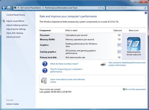The height and width of the screenshot is (110, 149).
Task: Select All Control Panel Items breadcrumb
Action: tap(31, 8)
